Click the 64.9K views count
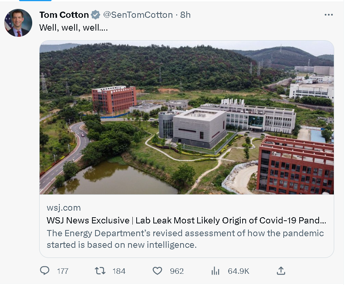347x285 pixels. point(238,271)
